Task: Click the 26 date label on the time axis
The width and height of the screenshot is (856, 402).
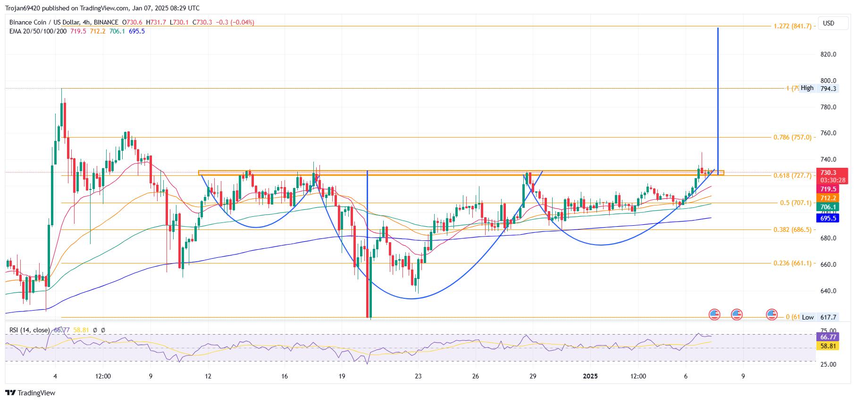Action: pos(475,376)
